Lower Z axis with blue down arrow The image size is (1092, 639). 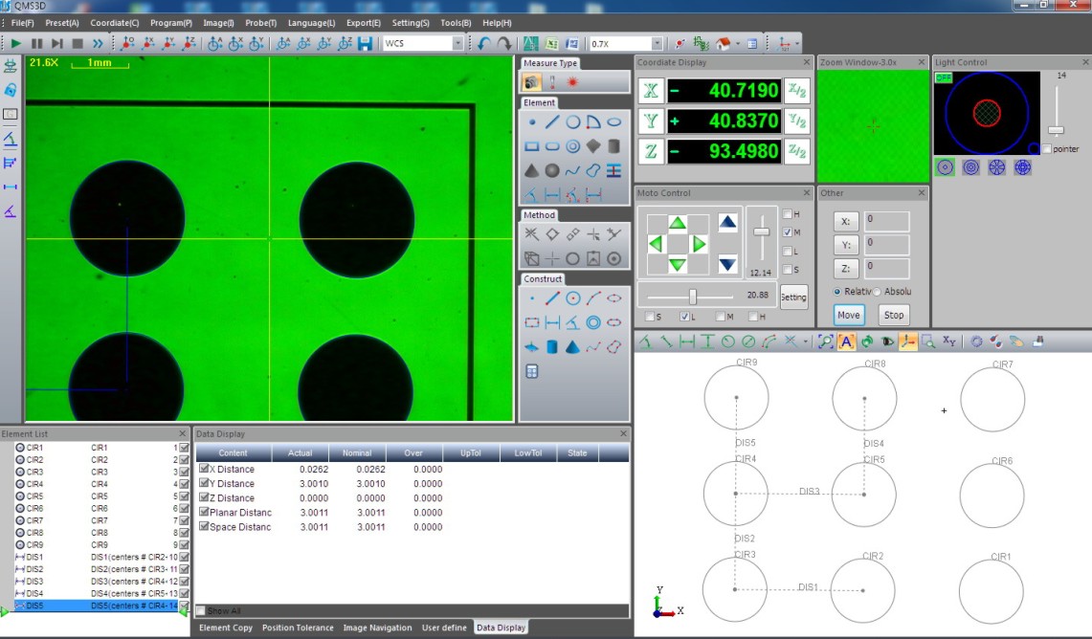[727, 265]
